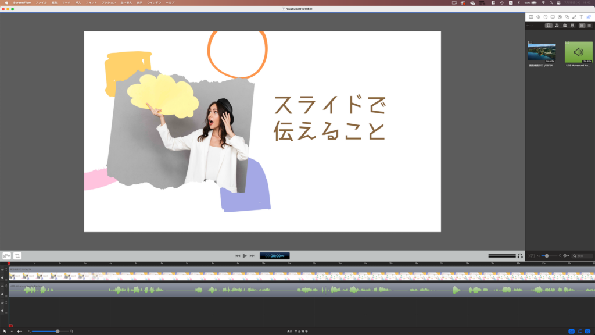
Task: Open the add track plus dropdown
Action: click(19, 331)
